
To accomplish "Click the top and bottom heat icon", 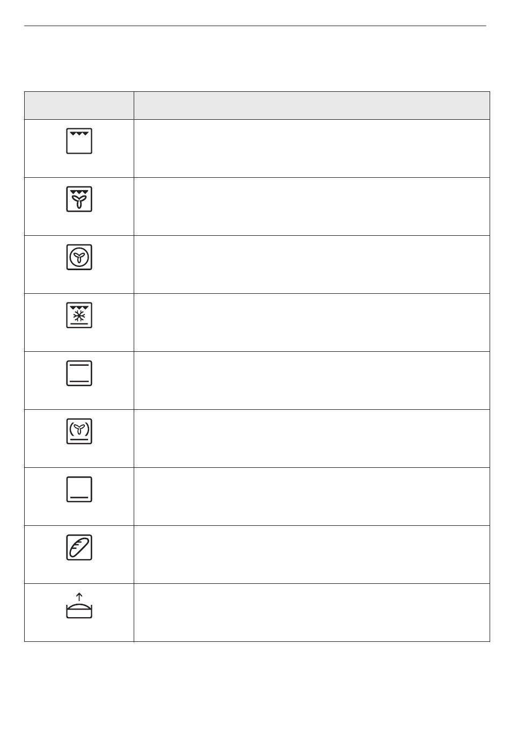I will coord(79,373).
